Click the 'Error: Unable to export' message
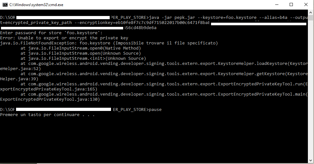Screen dimensions: 314x164 [x=64, y=38]
